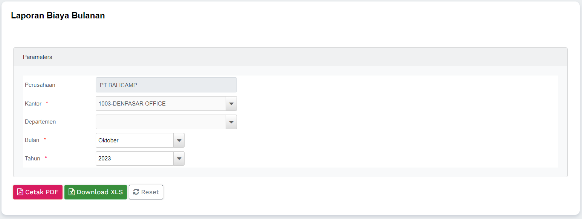Click the Perusahaan field PT BALICAMP
Viewport: 582px width, 219px height.
(166, 85)
